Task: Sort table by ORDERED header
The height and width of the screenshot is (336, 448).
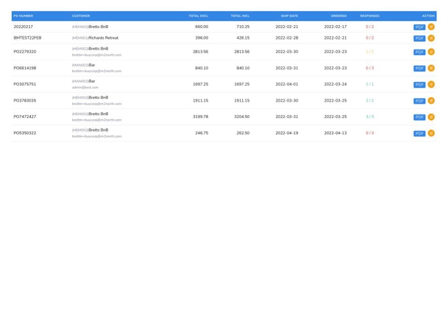Action: click(339, 16)
